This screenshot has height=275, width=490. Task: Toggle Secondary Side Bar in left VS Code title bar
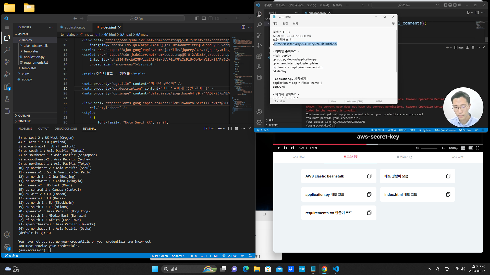point(211,18)
